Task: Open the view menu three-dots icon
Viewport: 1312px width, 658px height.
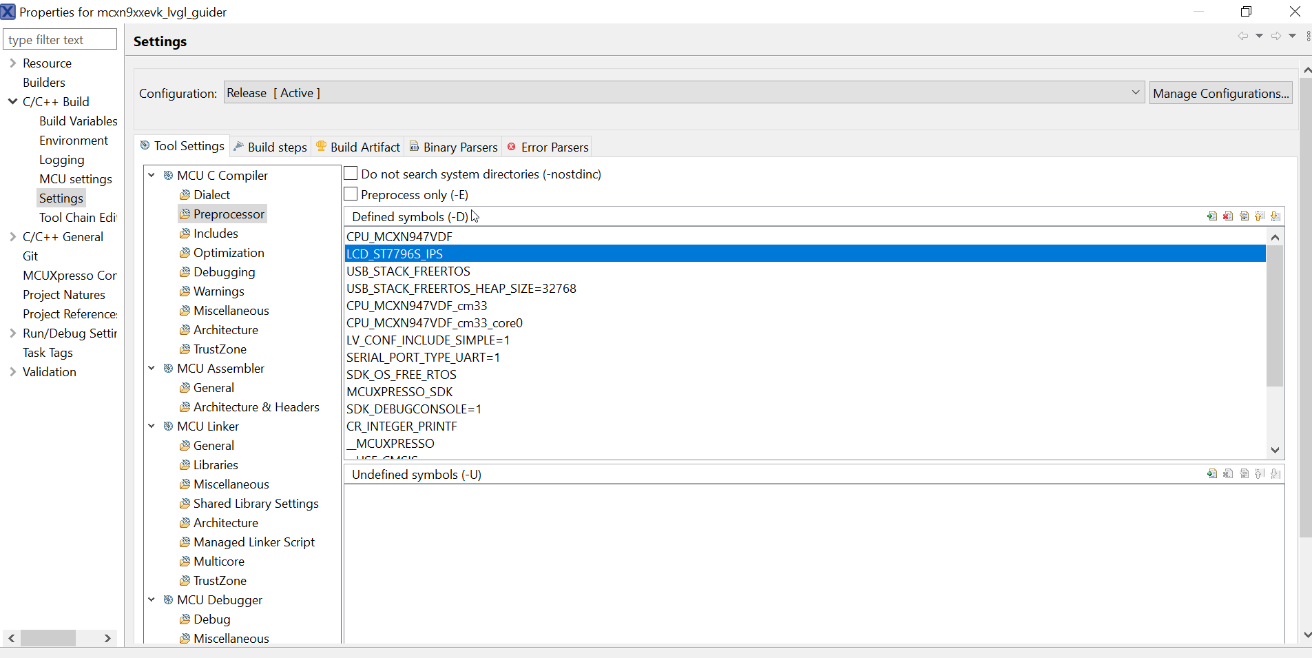Action: tap(1308, 36)
